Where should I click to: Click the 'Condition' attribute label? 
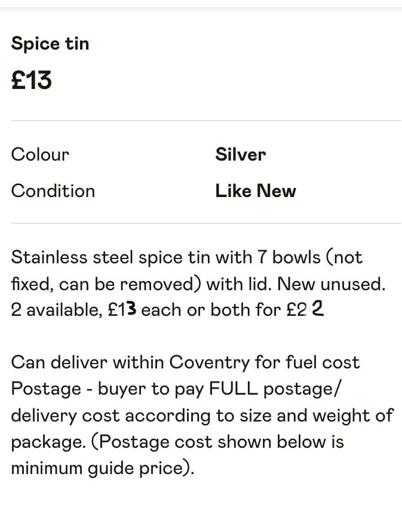[53, 191]
